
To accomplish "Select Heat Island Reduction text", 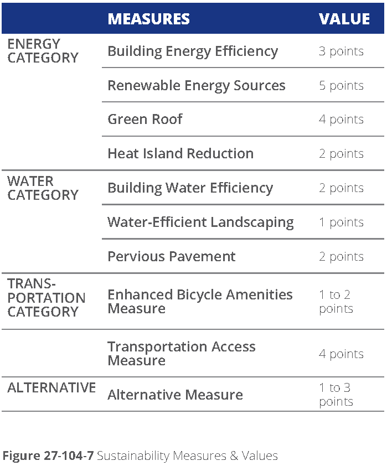I will tap(180, 154).
